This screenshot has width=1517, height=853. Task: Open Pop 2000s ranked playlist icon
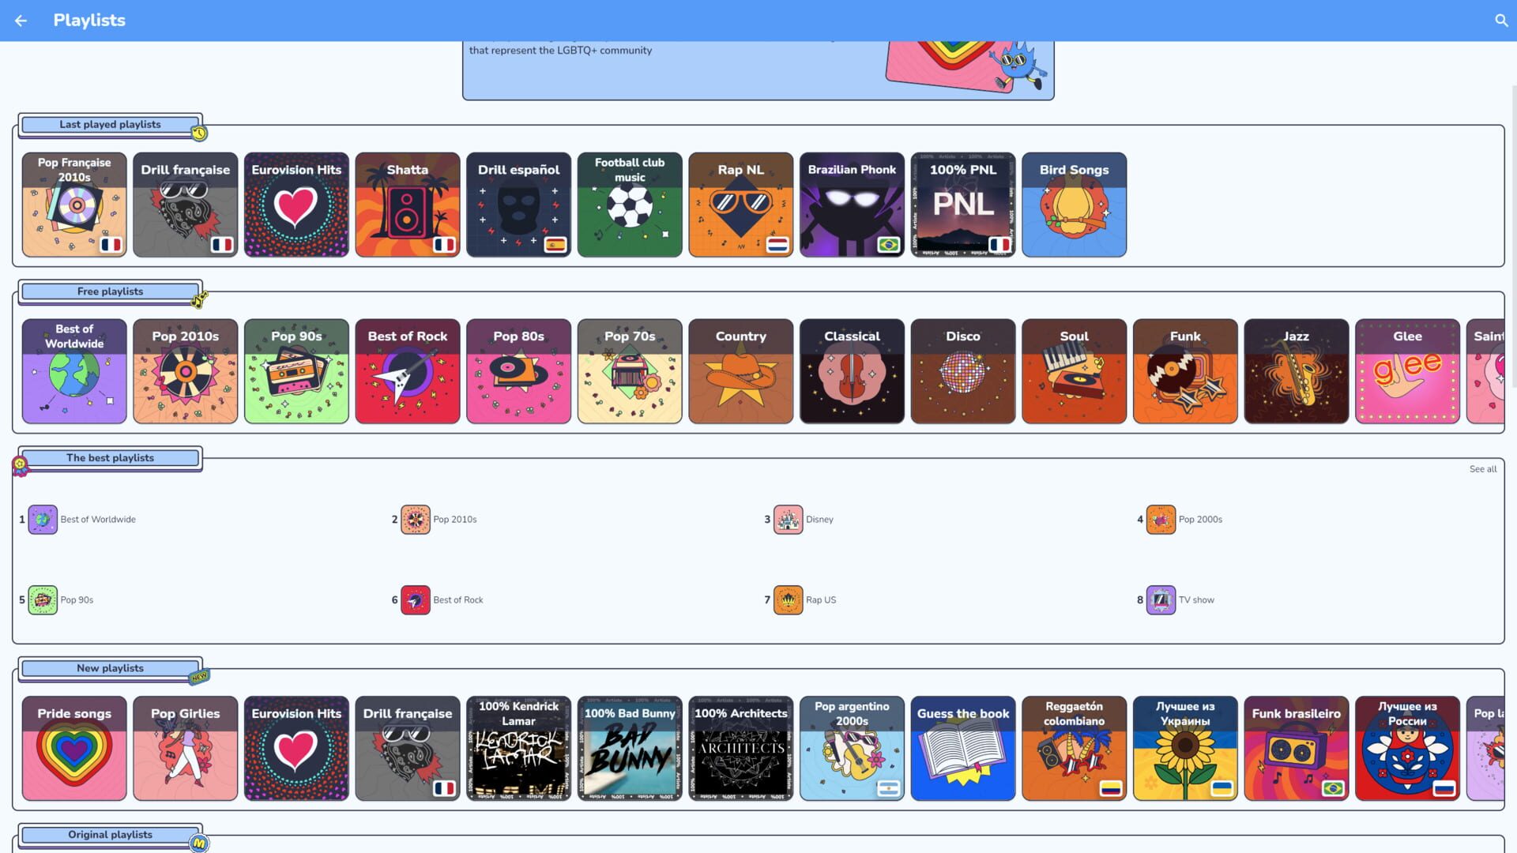(1161, 520)
